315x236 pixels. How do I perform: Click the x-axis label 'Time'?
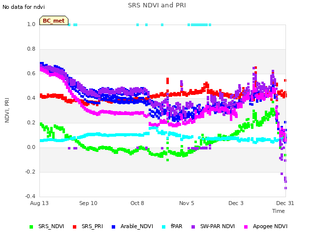[279, 211]
